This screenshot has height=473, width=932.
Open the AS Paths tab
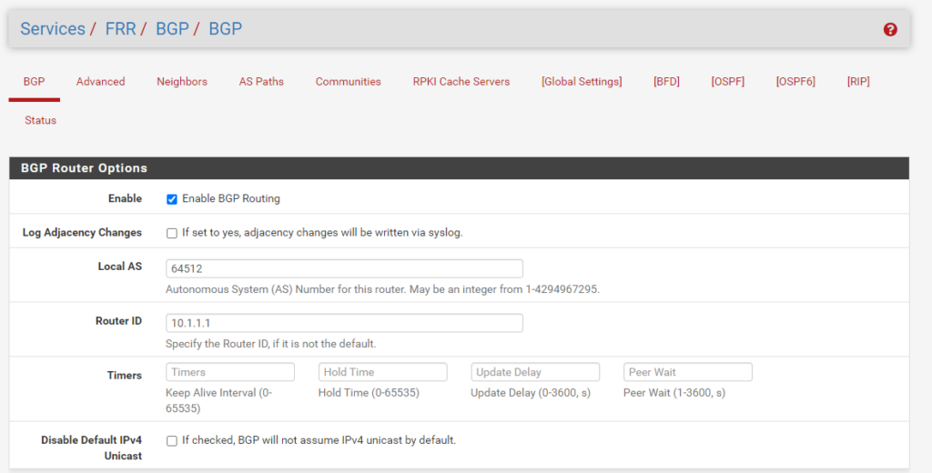pos(261,82)
